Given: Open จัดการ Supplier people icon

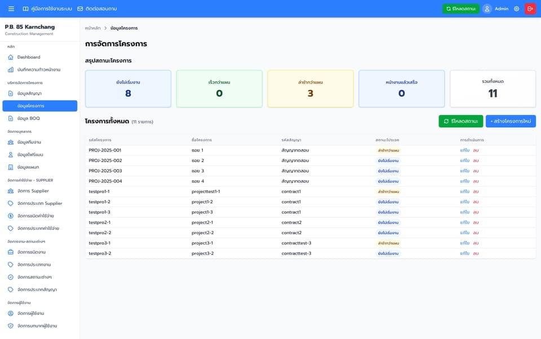Looking at the screenshot, I should click(11, 191).
